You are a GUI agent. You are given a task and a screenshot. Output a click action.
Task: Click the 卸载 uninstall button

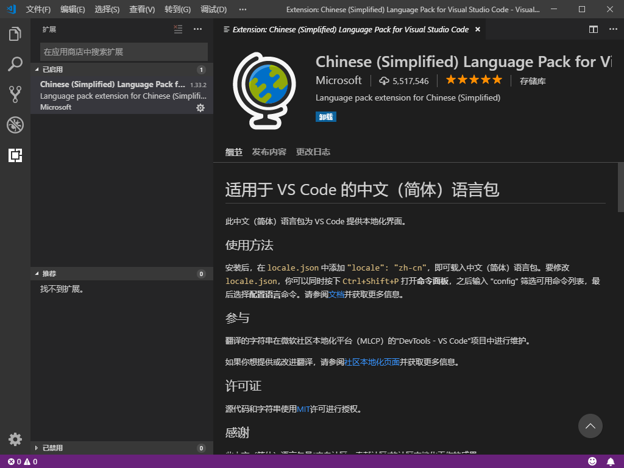pos(326,117)
